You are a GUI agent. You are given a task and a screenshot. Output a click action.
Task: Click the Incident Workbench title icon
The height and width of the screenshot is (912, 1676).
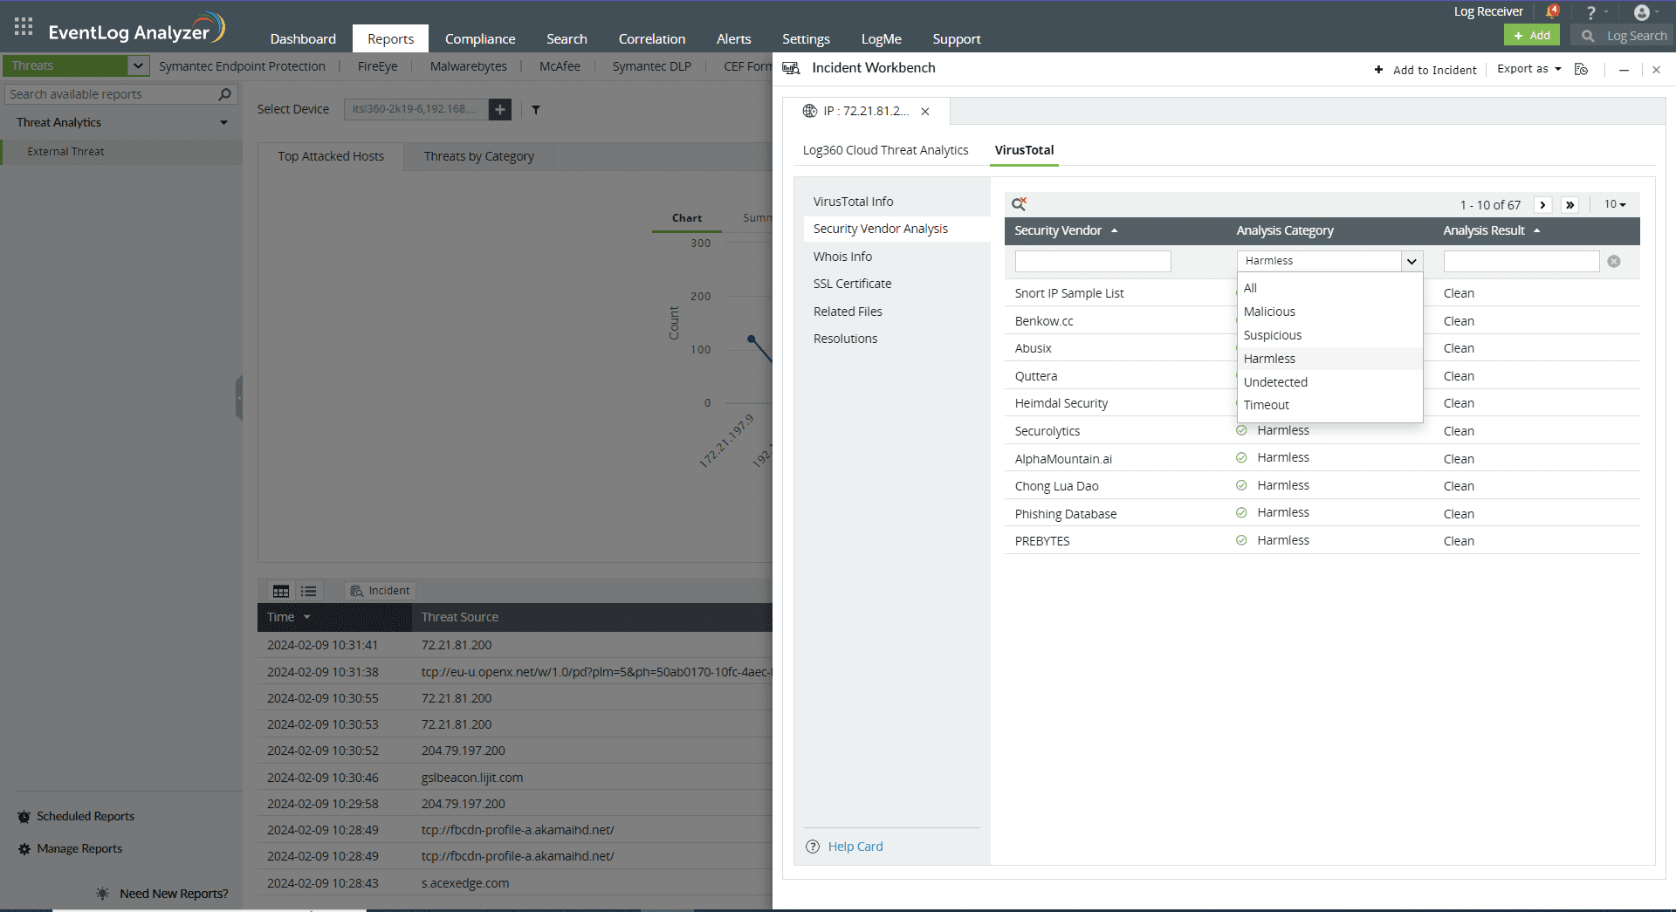point(792,68)
